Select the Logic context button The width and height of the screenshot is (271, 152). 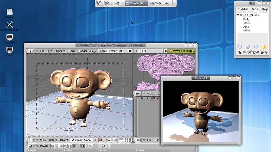pyautogui.click(x=52, y=146)
